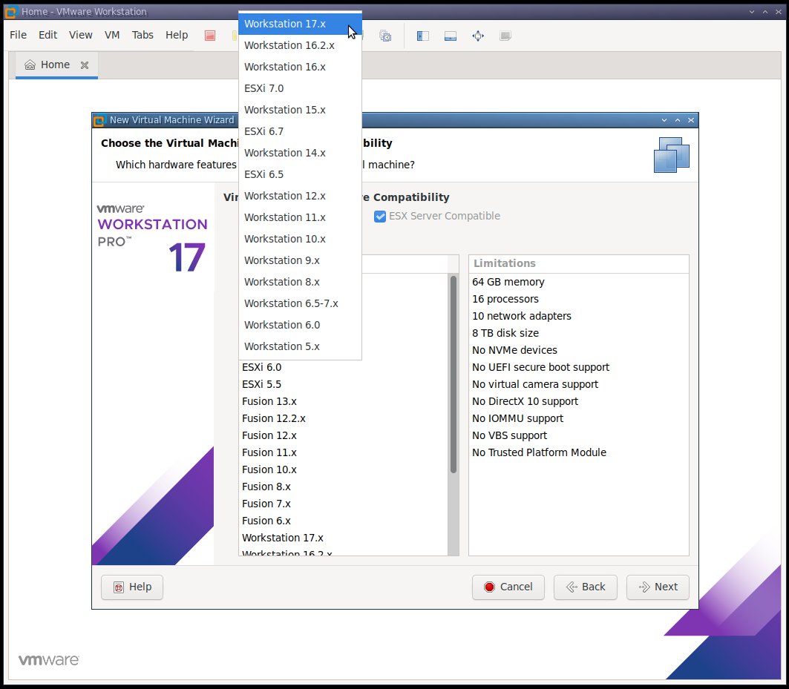Click the red power off toolbar icon
The width and height of the screenshot is (789, 689).
[210, 36]
